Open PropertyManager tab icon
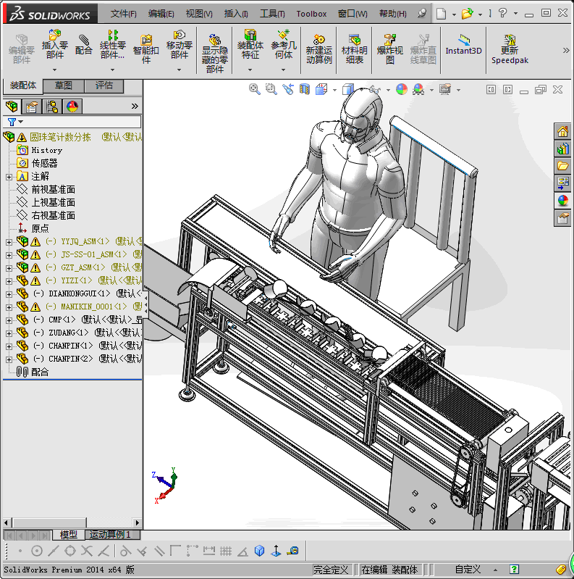Image resolution: width=574 pixels, height=579 pixels. coord(32,107)
